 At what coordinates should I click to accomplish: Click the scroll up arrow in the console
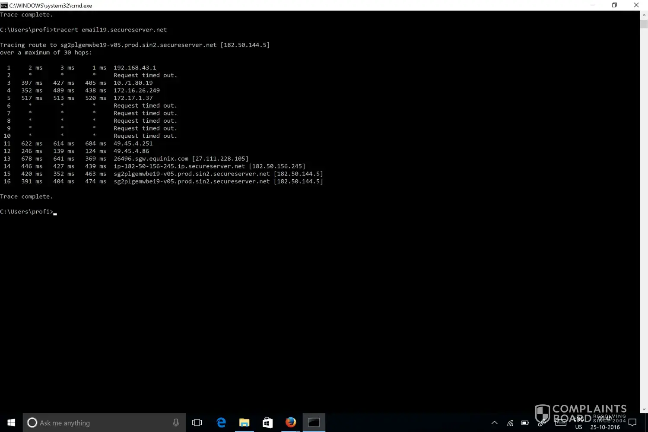pos(644,15)
